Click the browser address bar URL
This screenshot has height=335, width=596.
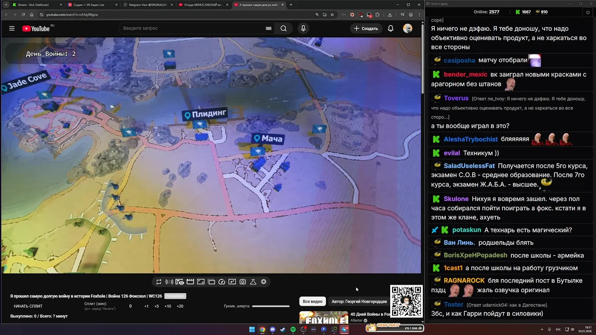[72, 14]
